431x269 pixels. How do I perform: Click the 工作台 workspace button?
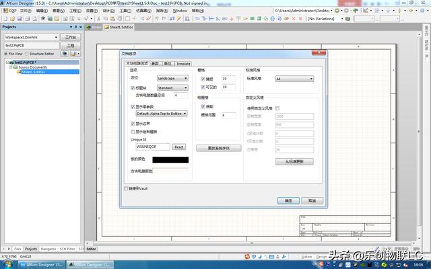tap(70, 37)
